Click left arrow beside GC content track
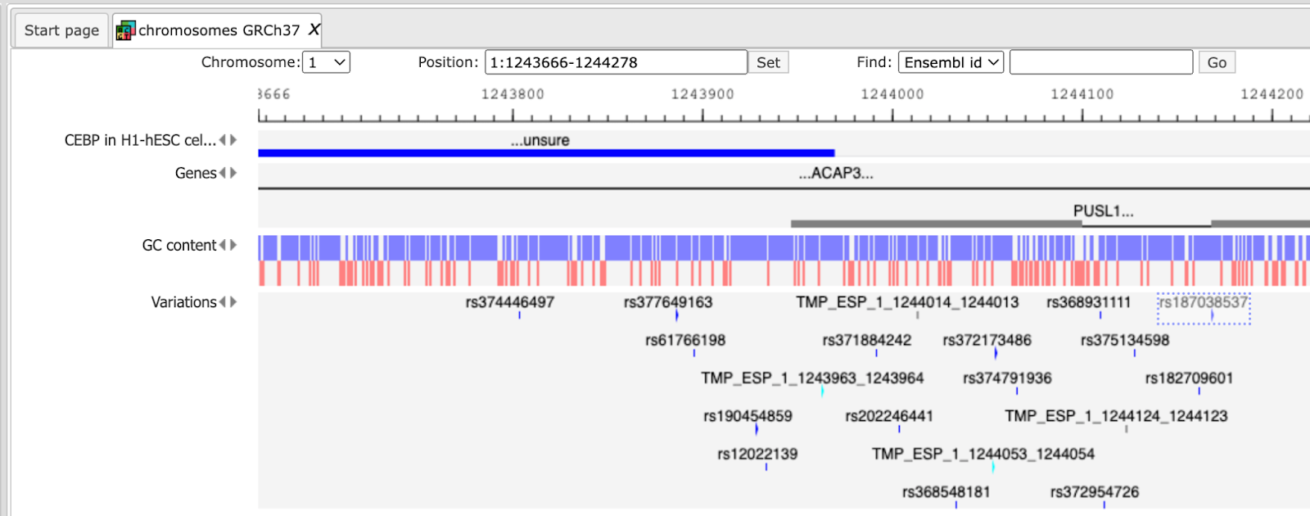1310x516 pixels. tap(223, 245)
